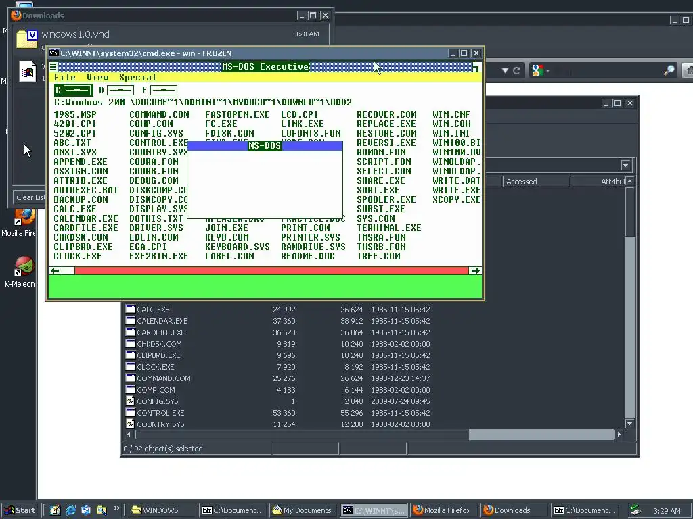Click CHKDSK.COM file icon in 7-Zip
This screenshot has height=519, width=693.
point(130,343)
